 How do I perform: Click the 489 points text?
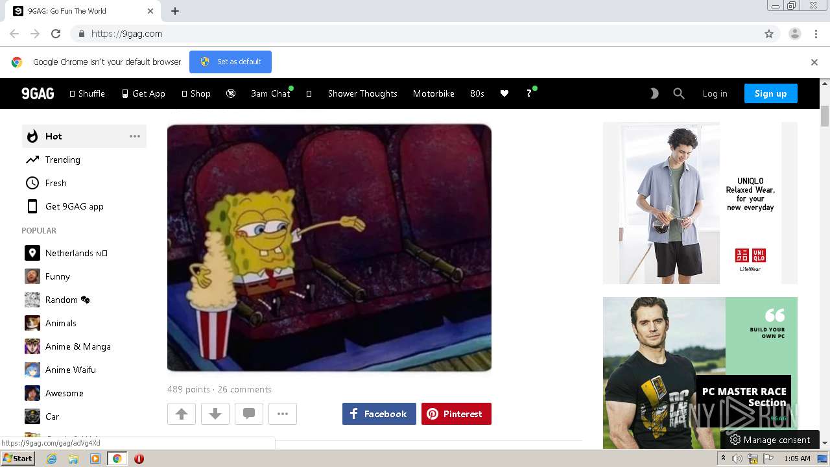pyautogui.click(x=189, y=389)
